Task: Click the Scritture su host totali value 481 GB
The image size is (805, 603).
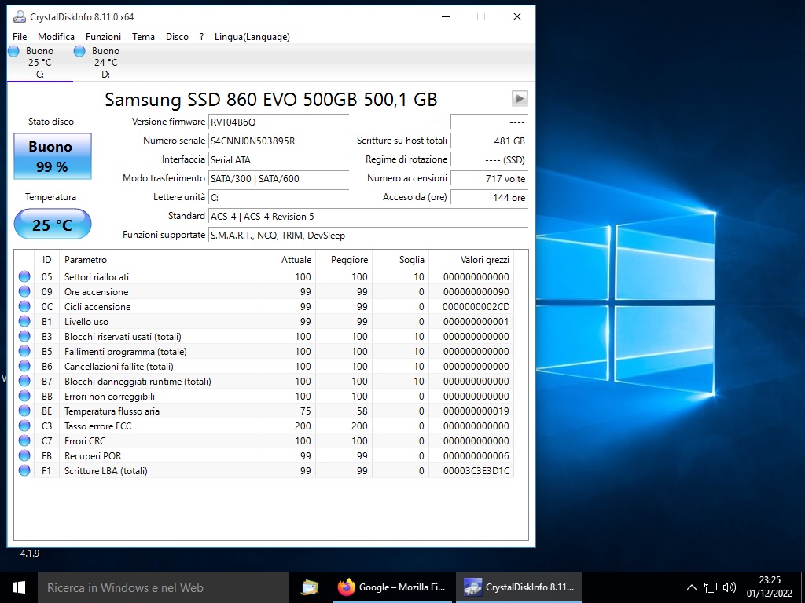Action: (489, 141)
